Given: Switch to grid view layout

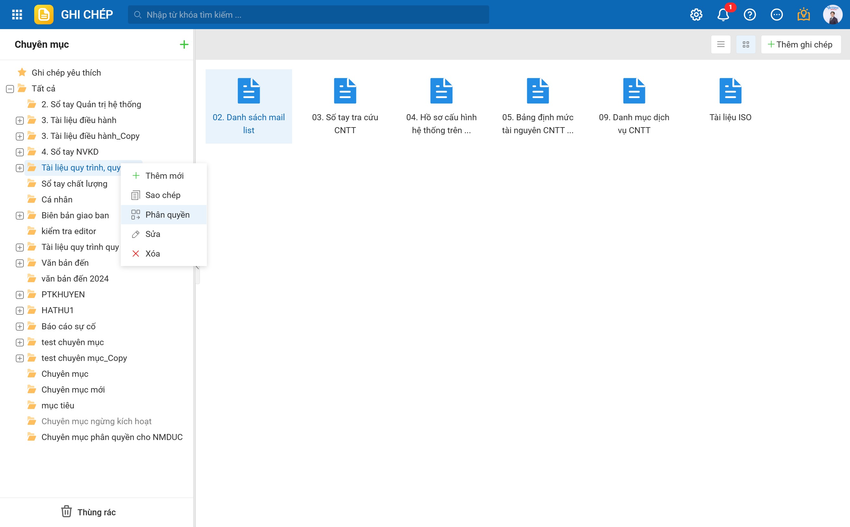Looking at the screenshot, I should pos(746,44).
